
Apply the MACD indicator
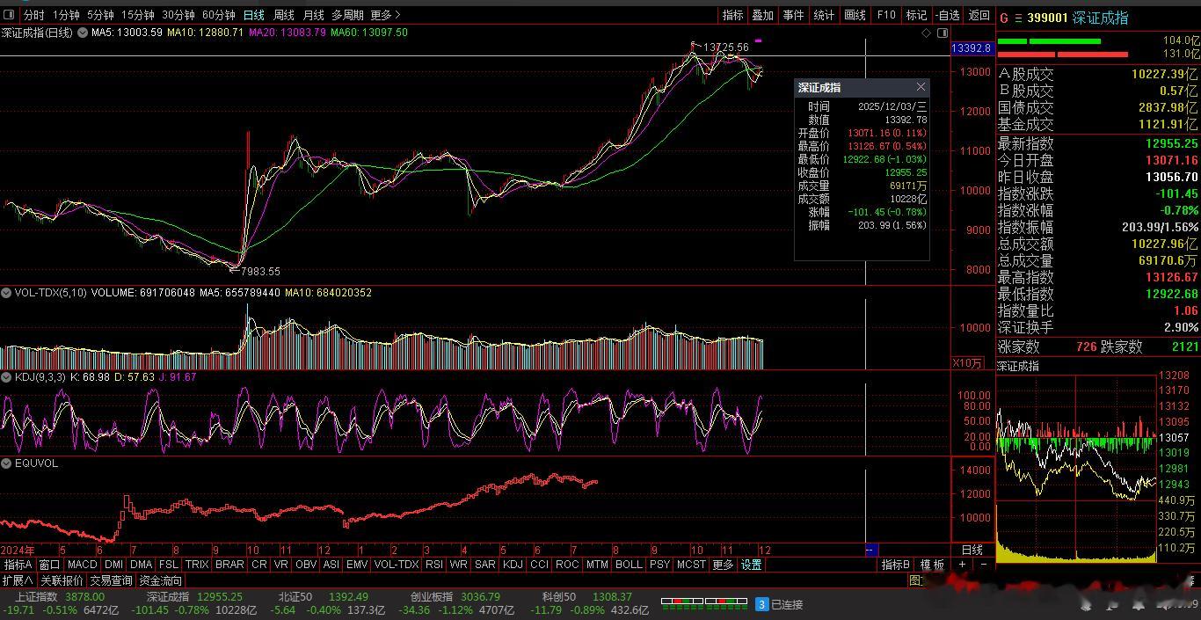click(x=82, y=565)
